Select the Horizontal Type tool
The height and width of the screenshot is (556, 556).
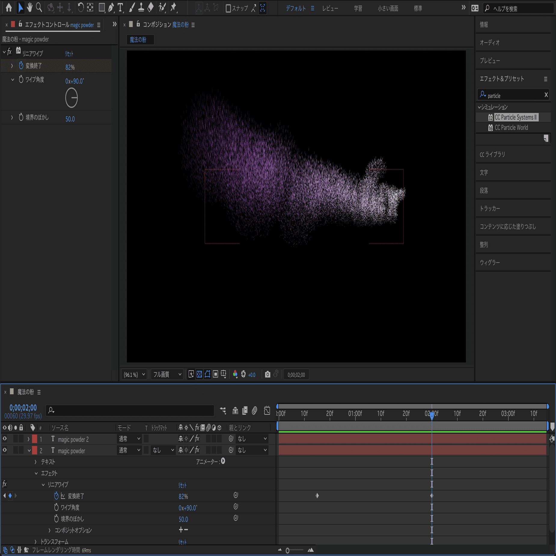(120, 8)
